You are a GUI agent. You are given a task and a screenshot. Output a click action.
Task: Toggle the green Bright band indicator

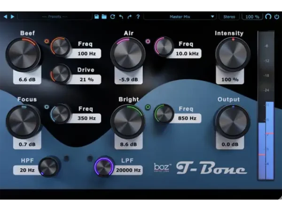(148, 107)
